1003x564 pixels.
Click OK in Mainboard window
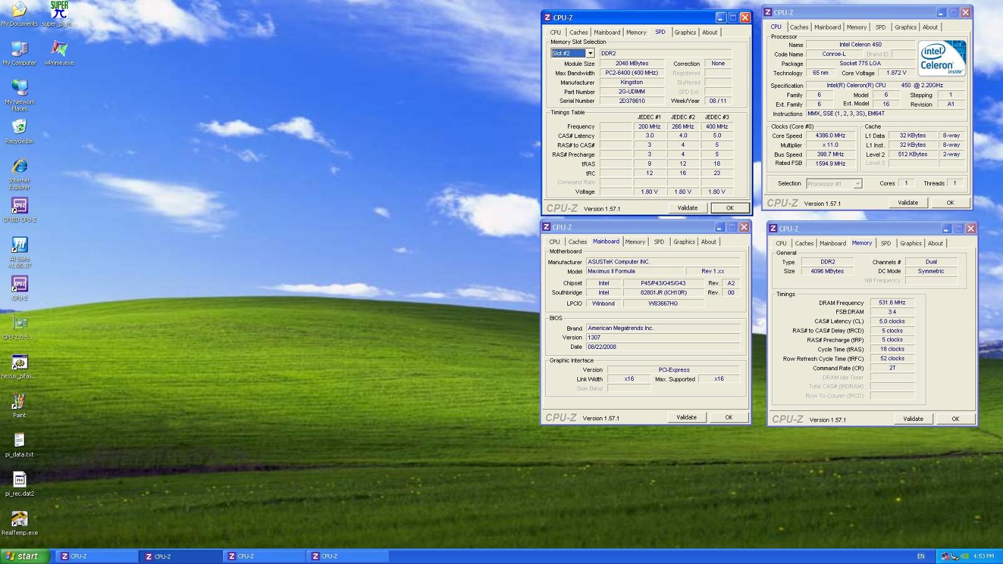click(x=729, y=417)
